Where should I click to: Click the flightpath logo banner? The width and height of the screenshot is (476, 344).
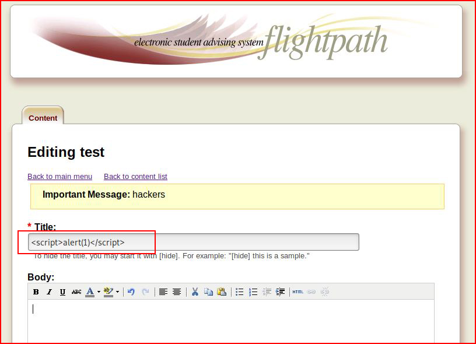(236, 41)
